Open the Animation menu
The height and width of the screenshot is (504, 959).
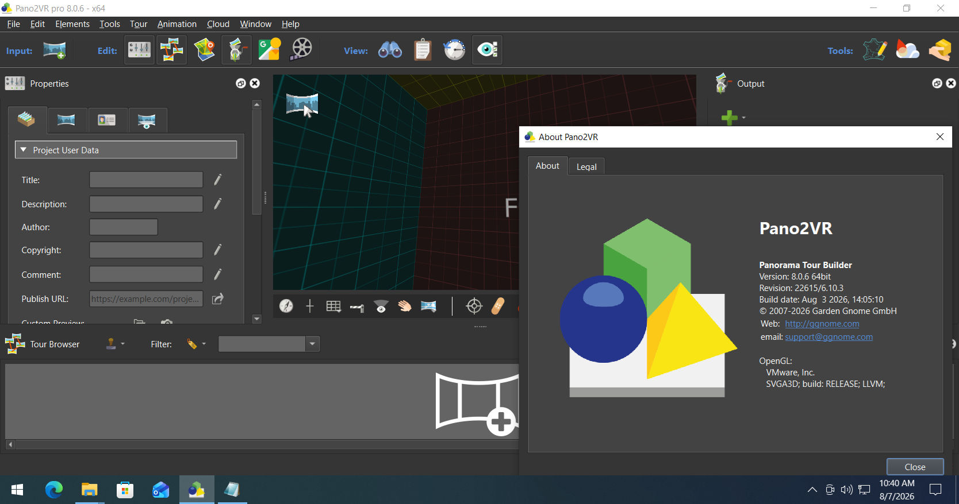pyautogui.click(x=177, y=24)
